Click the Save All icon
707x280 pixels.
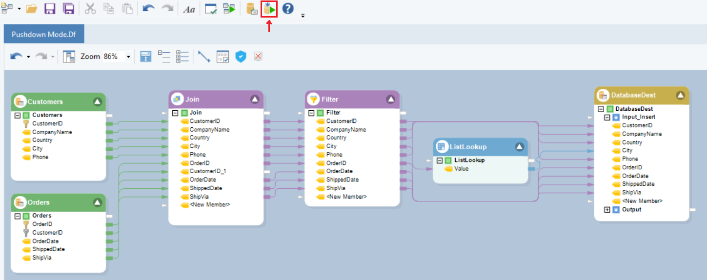tap(68, 9)
